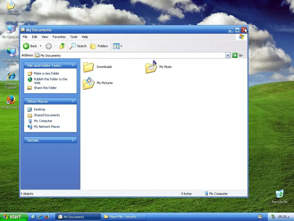Click Make a new folder link

click(47, 73)
